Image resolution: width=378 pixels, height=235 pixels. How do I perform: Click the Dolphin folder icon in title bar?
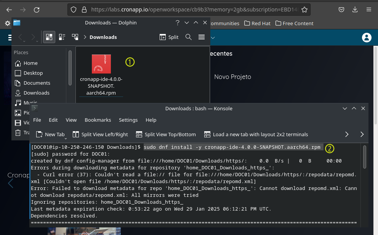(x=17, y=23)
